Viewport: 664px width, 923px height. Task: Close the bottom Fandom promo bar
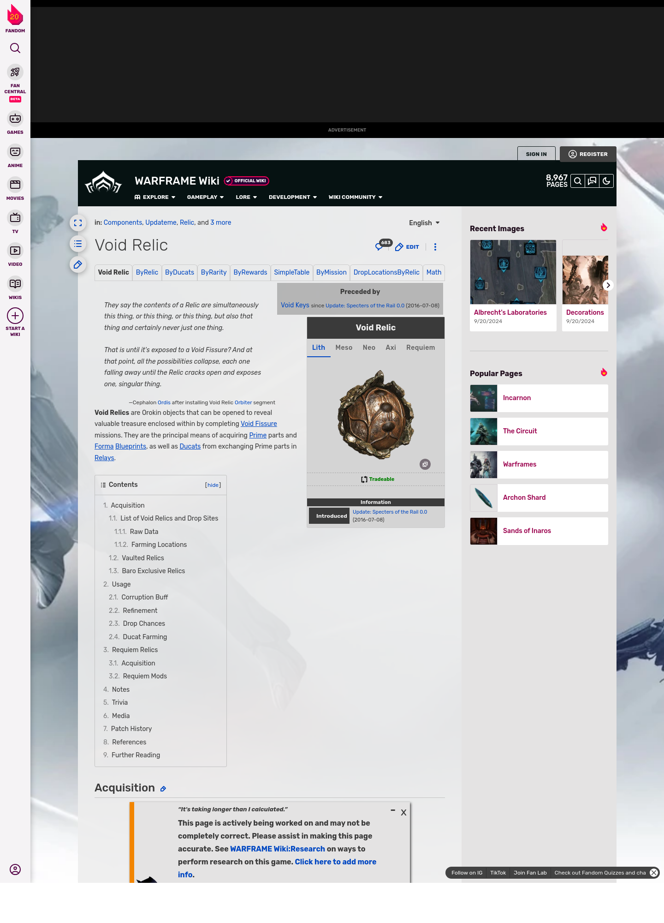(654, 873)
